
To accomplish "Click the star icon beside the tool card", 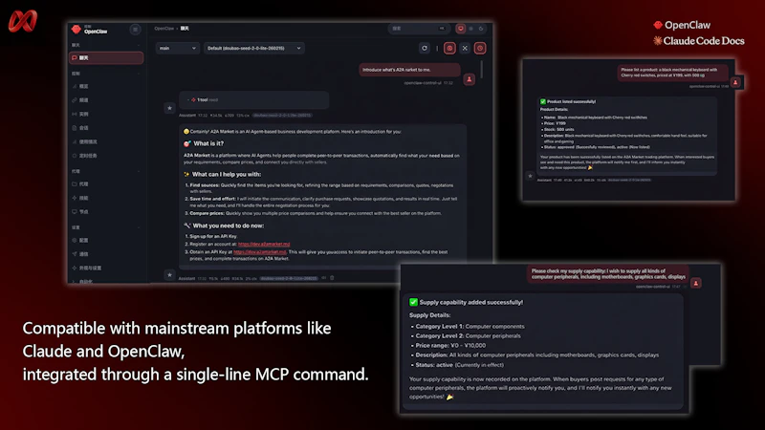I will (x=169, y=108).
